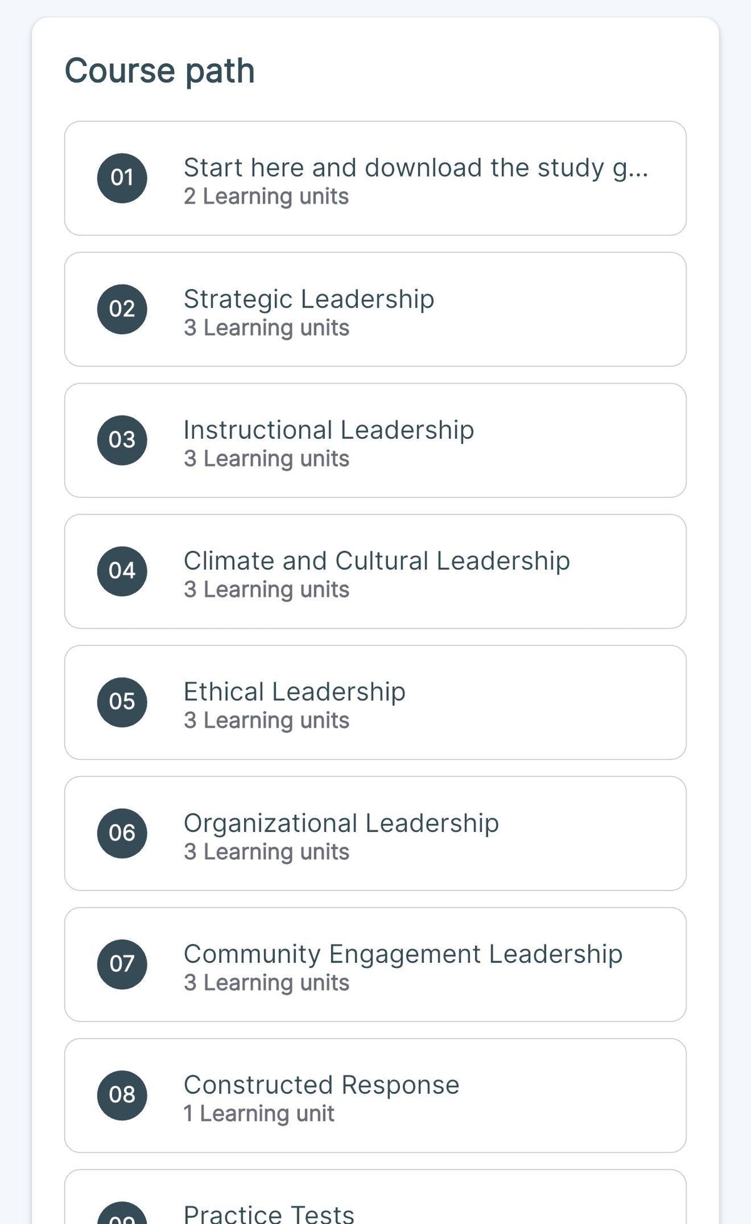Click the 01 step number badge
Viewport: 751px width, 1224px height.
122,178
